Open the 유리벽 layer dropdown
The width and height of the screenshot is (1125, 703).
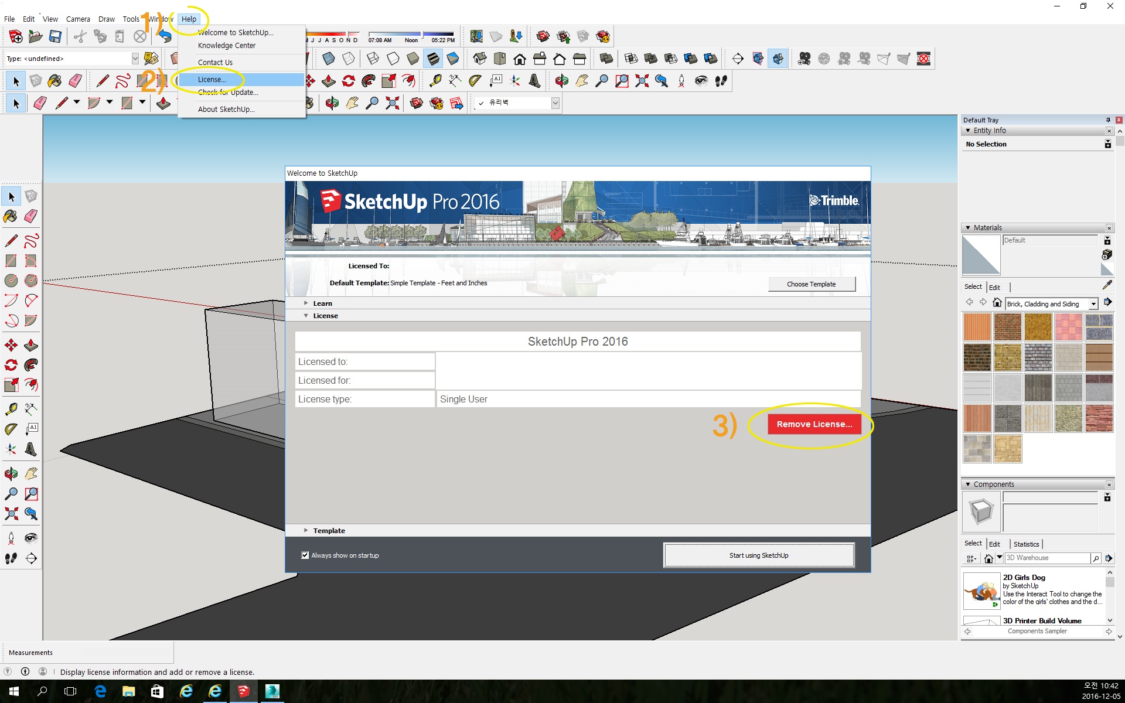555,103
